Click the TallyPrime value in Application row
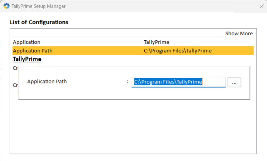Screen dimensions: 267x161 (x=156, y=42)
